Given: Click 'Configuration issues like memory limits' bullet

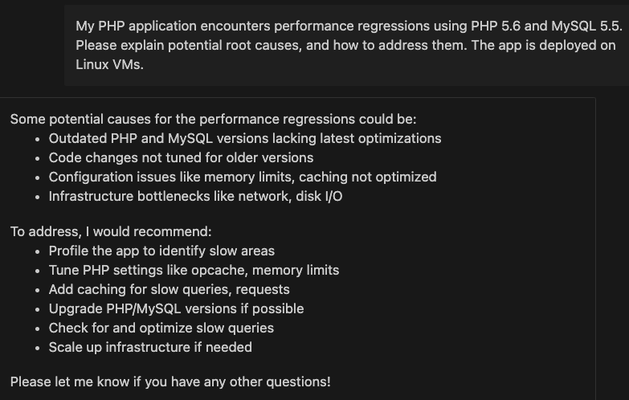Looking at the screenshot, I should point(243,177).
